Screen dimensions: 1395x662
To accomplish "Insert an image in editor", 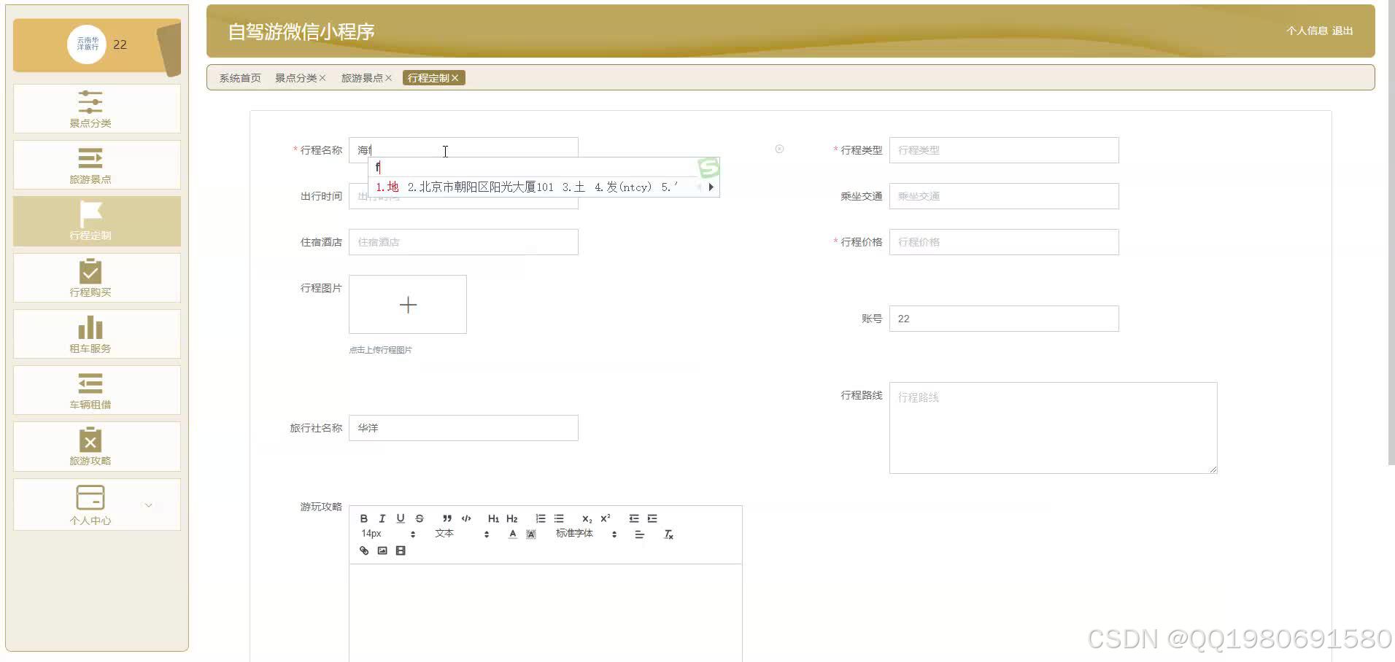I will pyautogui.click(x=382, y=550).
